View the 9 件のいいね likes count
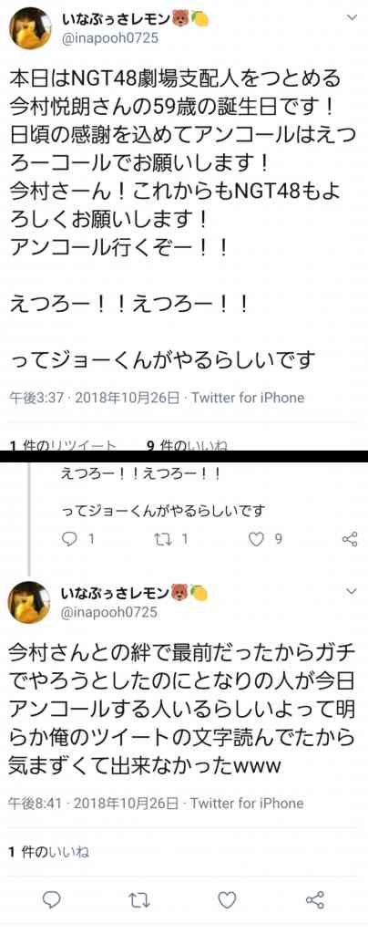 [x=186, y=445]
